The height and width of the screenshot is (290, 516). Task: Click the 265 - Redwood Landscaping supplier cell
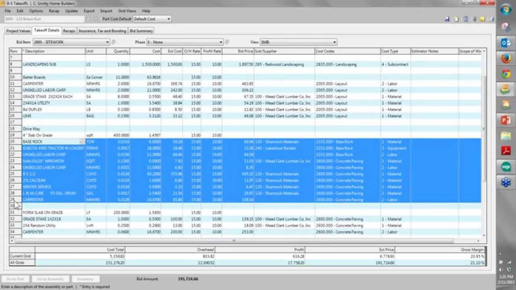[x=284, y=64]
